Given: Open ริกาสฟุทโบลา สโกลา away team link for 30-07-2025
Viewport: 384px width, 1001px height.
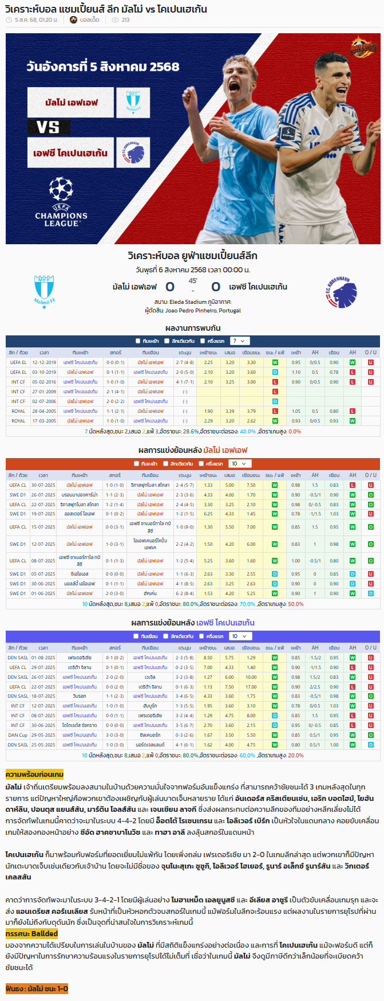Looking at the screenshot, I should [150, 485].
